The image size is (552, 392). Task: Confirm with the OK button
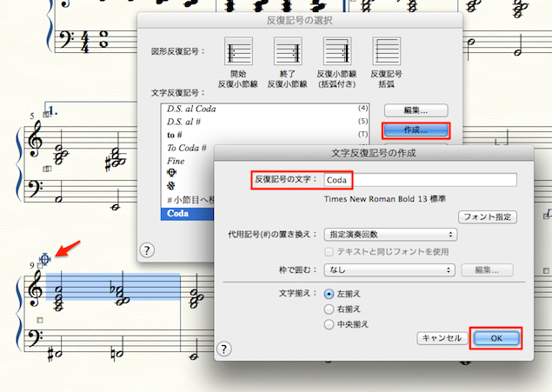pos(496,338)
